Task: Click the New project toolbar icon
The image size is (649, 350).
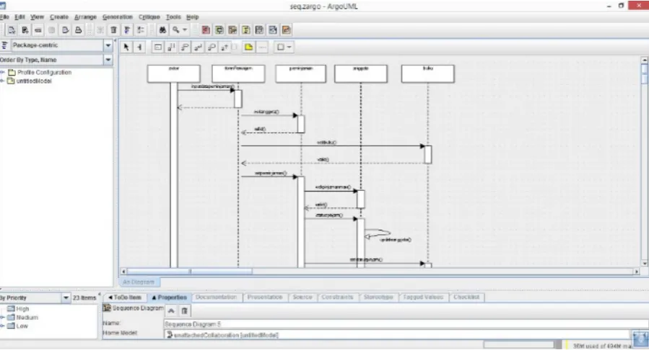Action: pyautogui.click(x=12, y=30)
